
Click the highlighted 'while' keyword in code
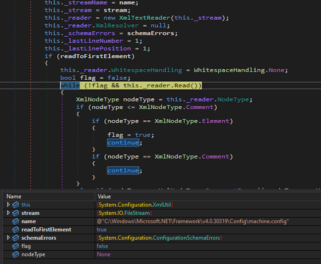(70, 85)
